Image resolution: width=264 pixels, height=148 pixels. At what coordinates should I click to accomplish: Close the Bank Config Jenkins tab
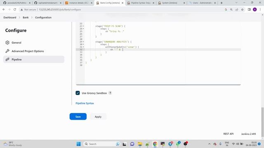pos(123,3)
